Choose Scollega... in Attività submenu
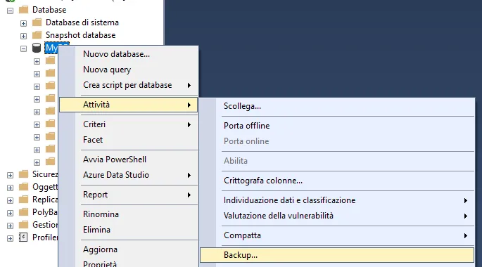 [337, 106]
